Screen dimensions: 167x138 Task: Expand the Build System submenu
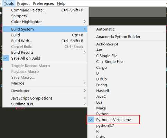coord(45,29)
